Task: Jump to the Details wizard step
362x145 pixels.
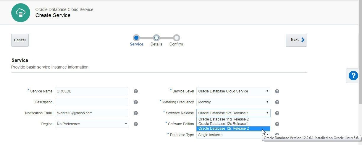Action: [x=156, y=38]
